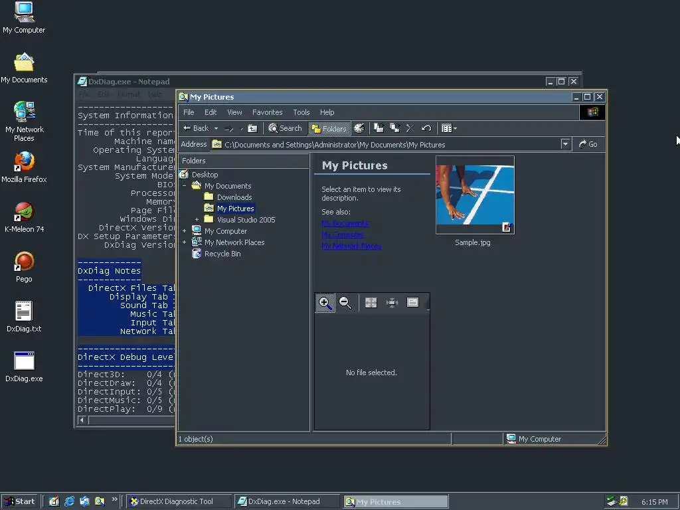The width and height of the screenshot is (680, 510).
Task: Select Visual Studio 2005 folder in tree
Action: pyautogui.click(x=246, y=220)
